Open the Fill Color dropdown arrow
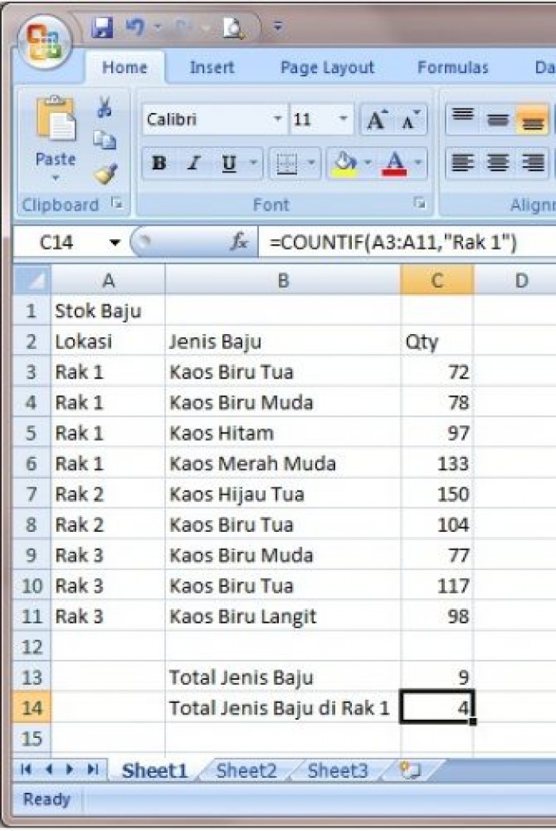This screenshot has width=556, height=831. tap(368, 163)
